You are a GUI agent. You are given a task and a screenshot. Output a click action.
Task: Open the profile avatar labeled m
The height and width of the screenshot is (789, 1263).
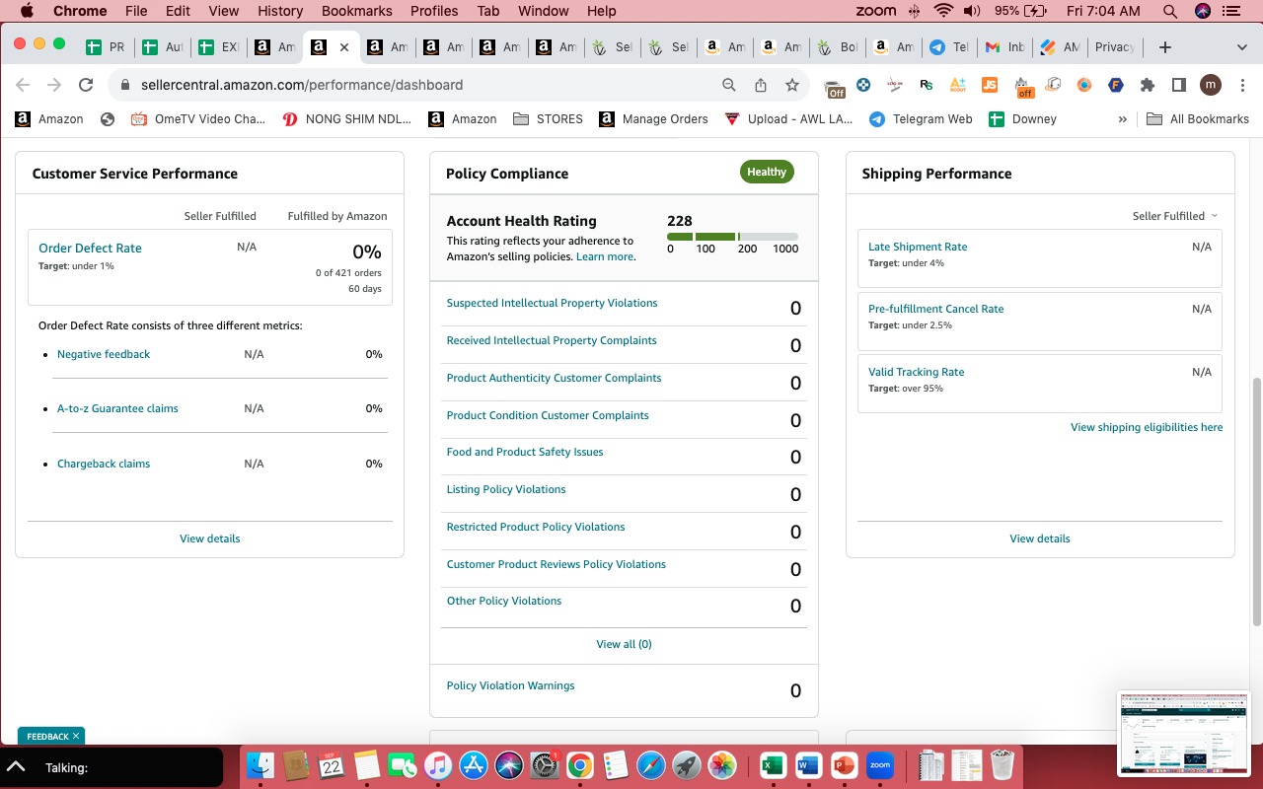(1211, 85)
